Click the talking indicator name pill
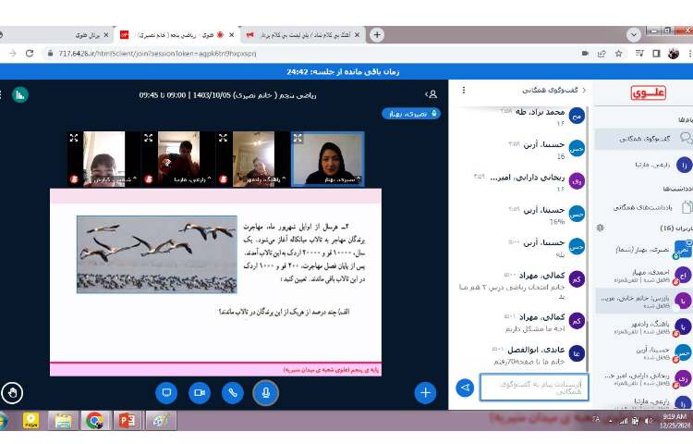The height and width of the screenshot is (444, 693). (411, 114)
